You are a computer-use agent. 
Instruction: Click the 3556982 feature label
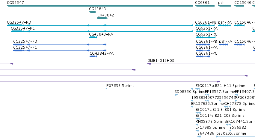[x=238, y=128]
